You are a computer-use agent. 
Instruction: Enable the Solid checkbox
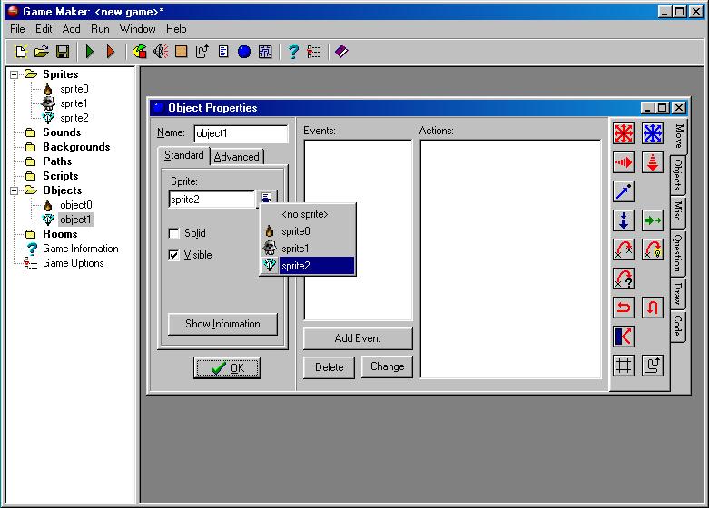[x=174, y=233]
